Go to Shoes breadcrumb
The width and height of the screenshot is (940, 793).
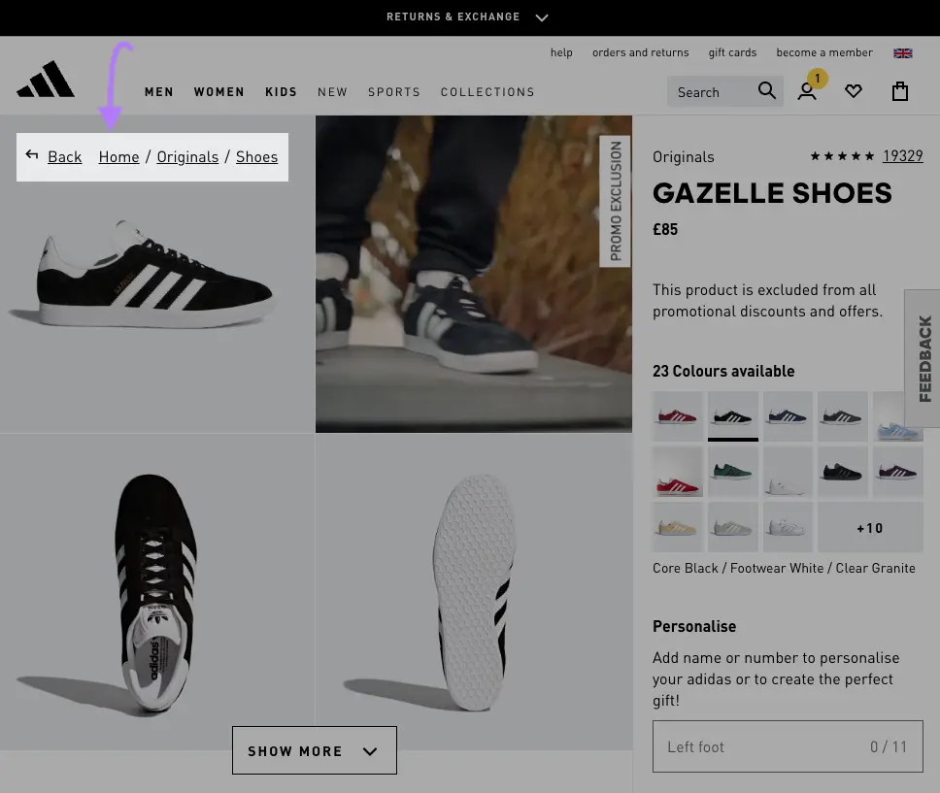click(256, 157)
